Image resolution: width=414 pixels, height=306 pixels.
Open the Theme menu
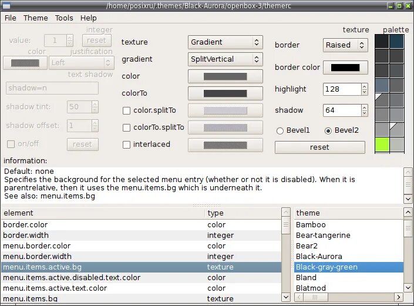[36, 18]
